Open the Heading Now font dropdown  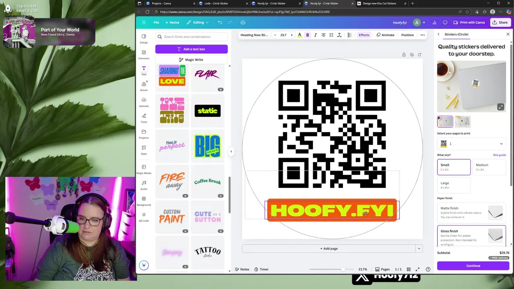click(x=254, y=35)
